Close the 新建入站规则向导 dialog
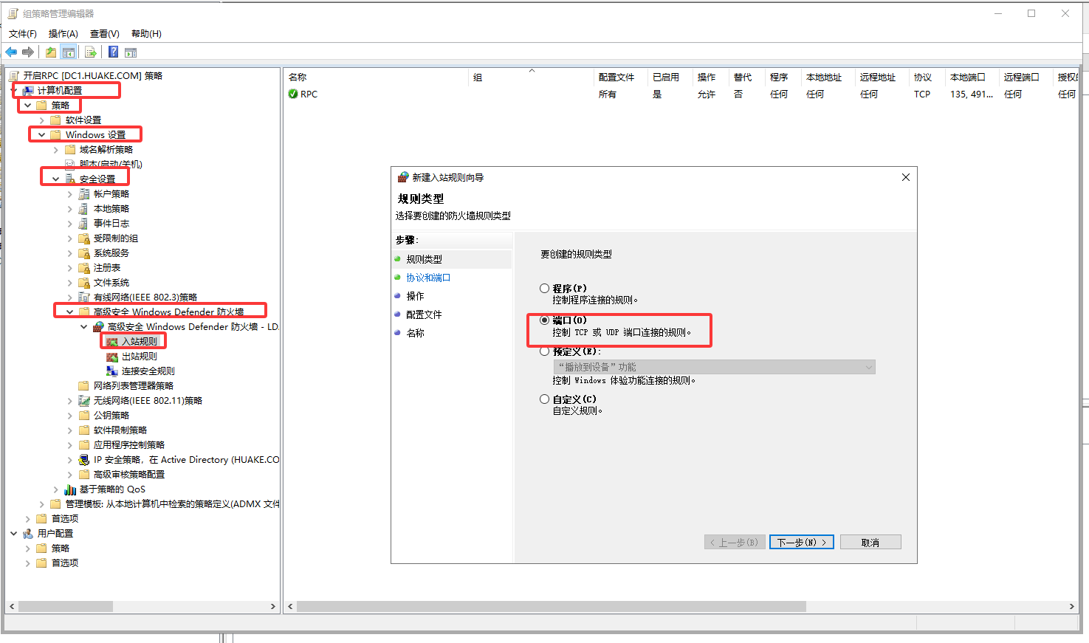1089x643 pixels. coord(906,177)
